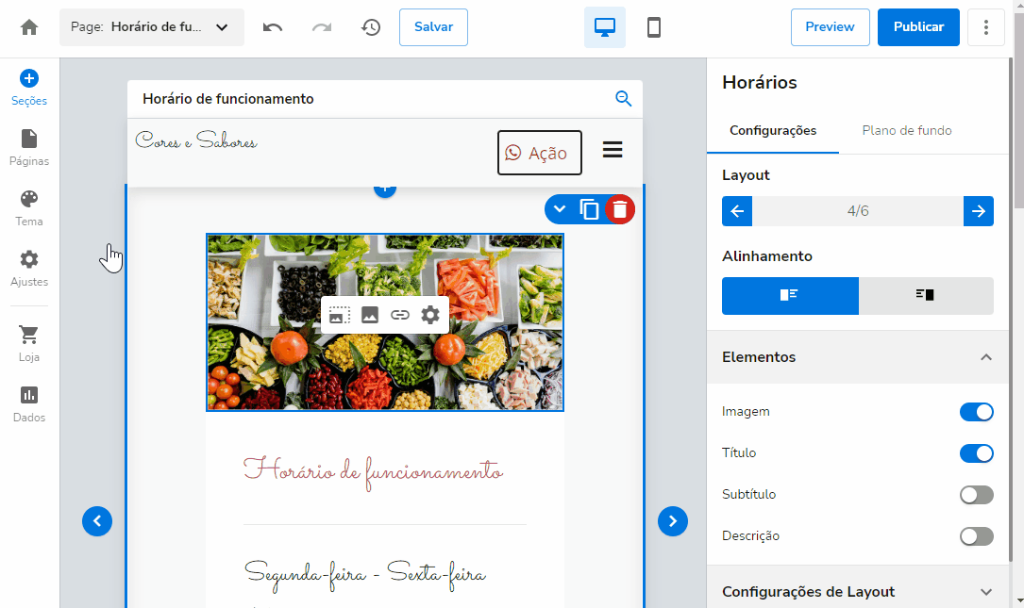The width and height of the screenshot is (1024, 608).
Task: Go to next item with right canvas arrow
Action: (673, 521)
